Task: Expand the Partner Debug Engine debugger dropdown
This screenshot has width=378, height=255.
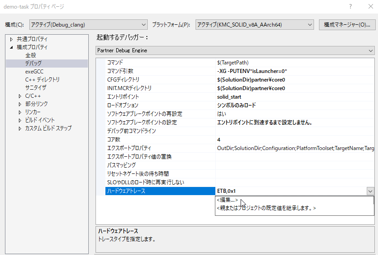Action: click(235, 50)
